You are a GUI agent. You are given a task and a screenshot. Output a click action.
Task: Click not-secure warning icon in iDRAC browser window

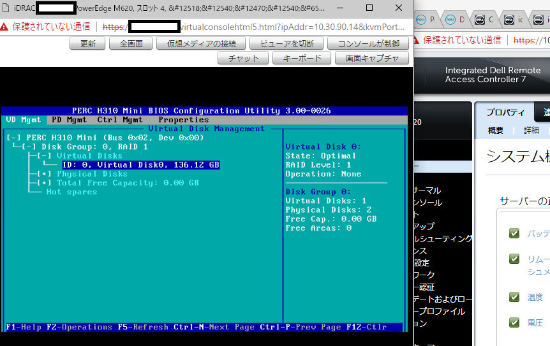coord(417,40)
